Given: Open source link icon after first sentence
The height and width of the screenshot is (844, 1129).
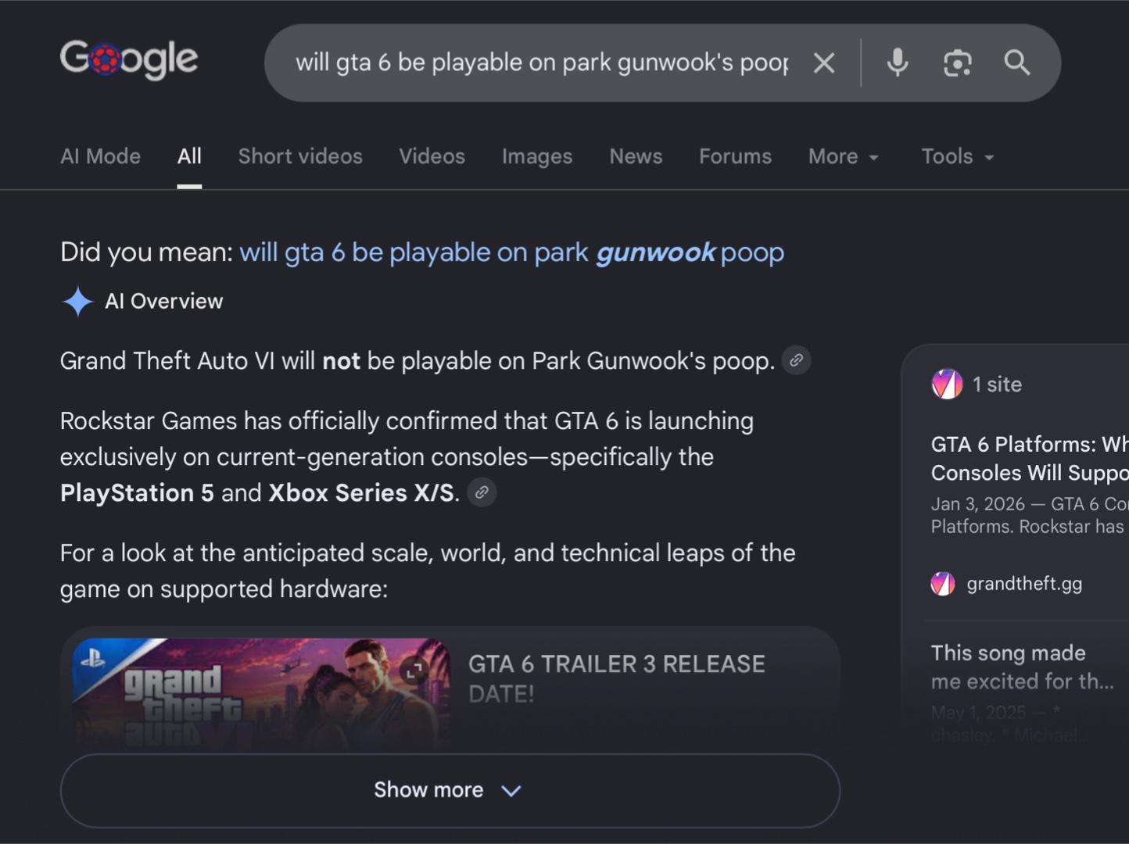Looking at the screenshot, I should (796, 360).
